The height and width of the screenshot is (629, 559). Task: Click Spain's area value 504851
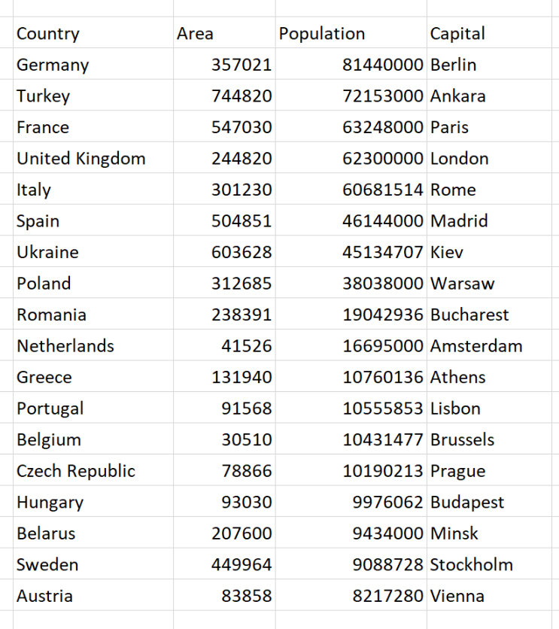[242, 221]
